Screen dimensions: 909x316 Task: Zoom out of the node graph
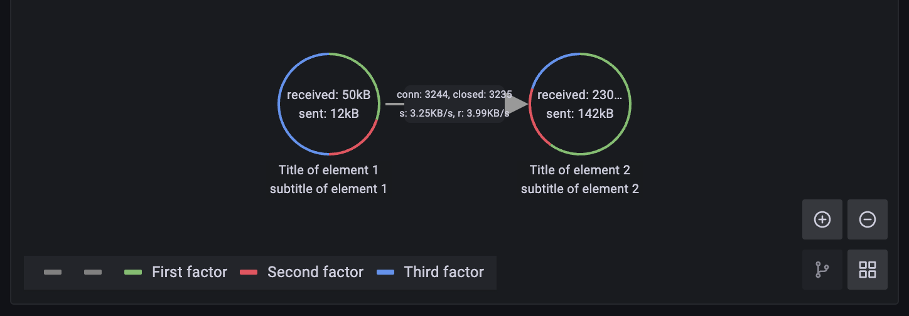(867, 219)
